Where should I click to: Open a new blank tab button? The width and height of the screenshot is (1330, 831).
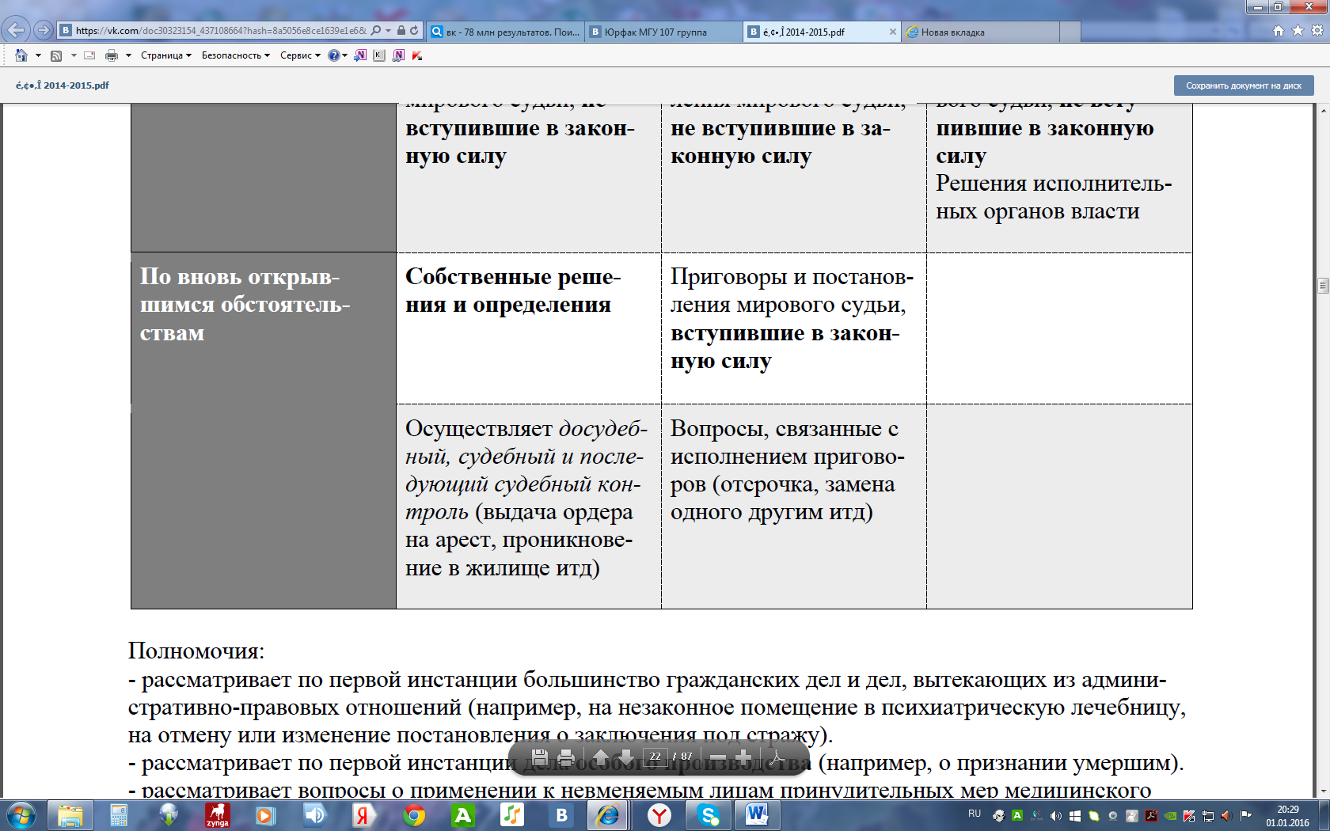1070,32
